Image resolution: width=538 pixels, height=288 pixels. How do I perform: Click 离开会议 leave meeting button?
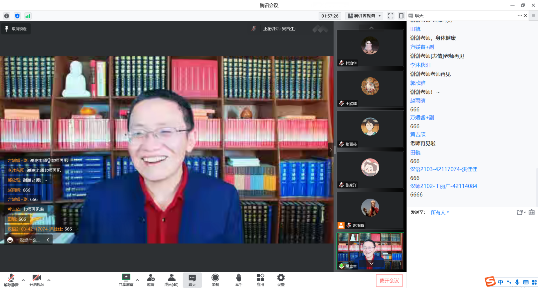click(x=389, y=280)
